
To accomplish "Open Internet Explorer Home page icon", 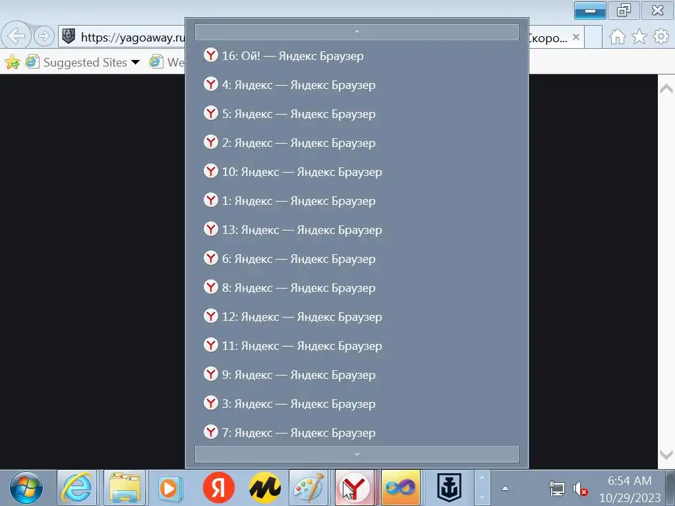I will click(x=617, y=37).
